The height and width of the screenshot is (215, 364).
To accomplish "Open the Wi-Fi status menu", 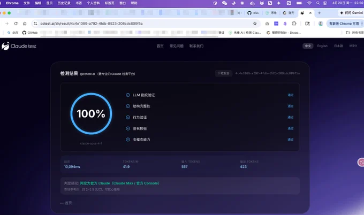I will pos(309,3).
